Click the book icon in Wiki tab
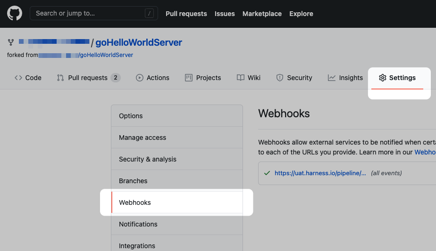The width and height of the screenshot is (436, 251). 241,78
